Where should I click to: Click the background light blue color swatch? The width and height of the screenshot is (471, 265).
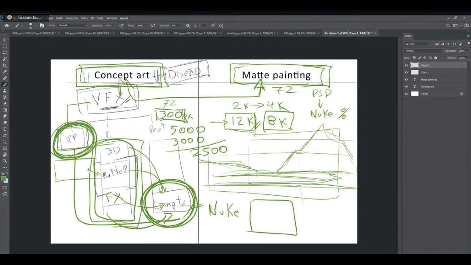[6, 181]
